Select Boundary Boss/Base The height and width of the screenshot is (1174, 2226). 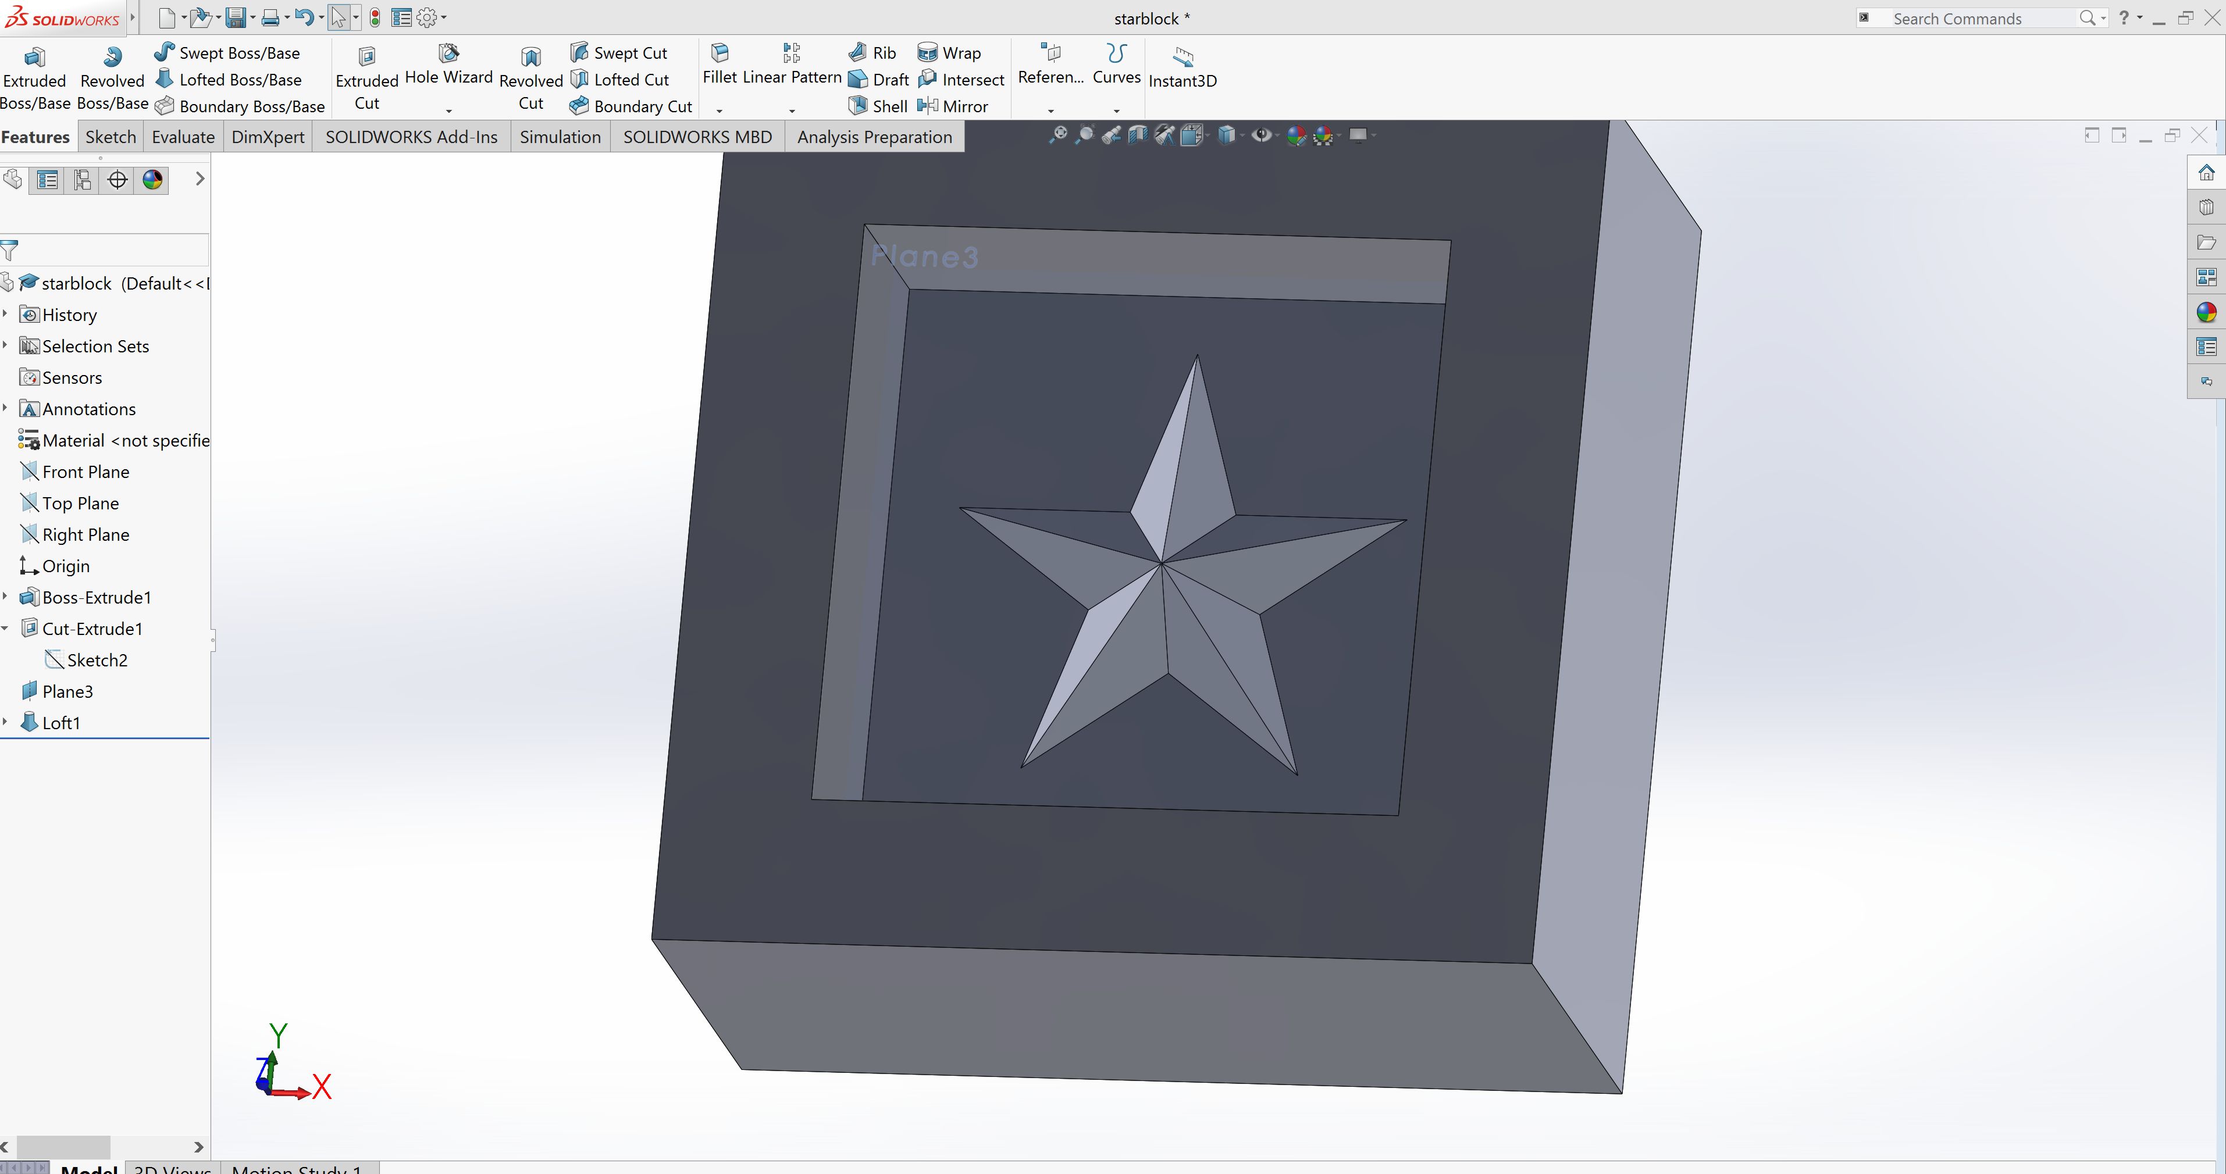[x=240, y=106]
